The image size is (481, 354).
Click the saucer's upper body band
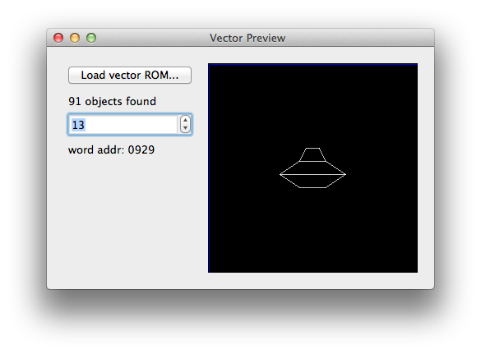pyautogui.click(x=312, y=168)
